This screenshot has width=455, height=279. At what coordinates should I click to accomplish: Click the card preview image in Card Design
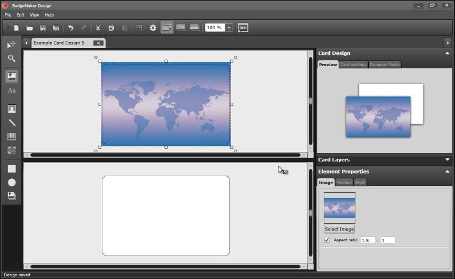point(378,117)
